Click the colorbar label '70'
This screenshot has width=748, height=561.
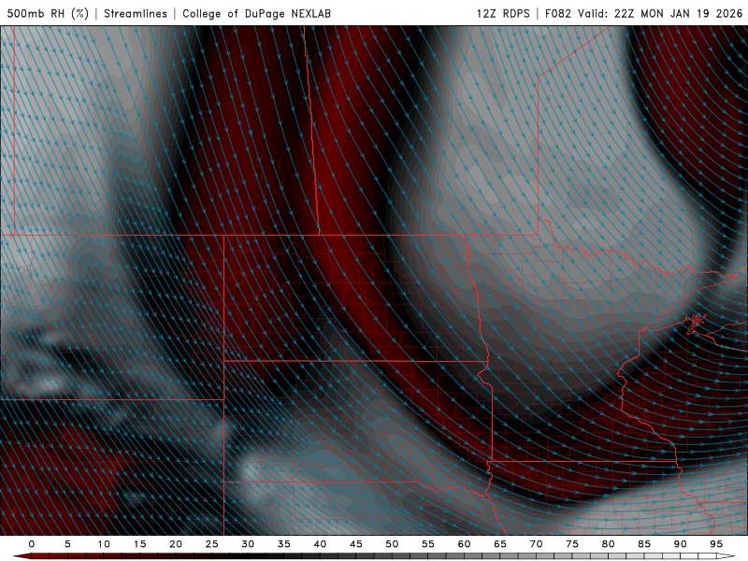pos(536,544)
